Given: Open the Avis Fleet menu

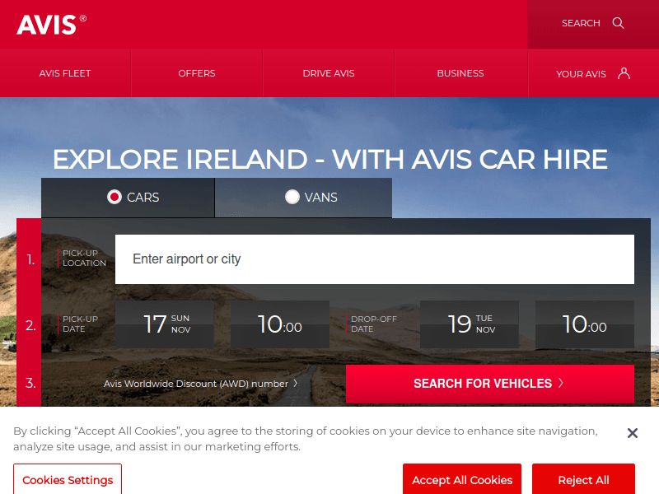Looking at the screenshot, I should 65,73.
